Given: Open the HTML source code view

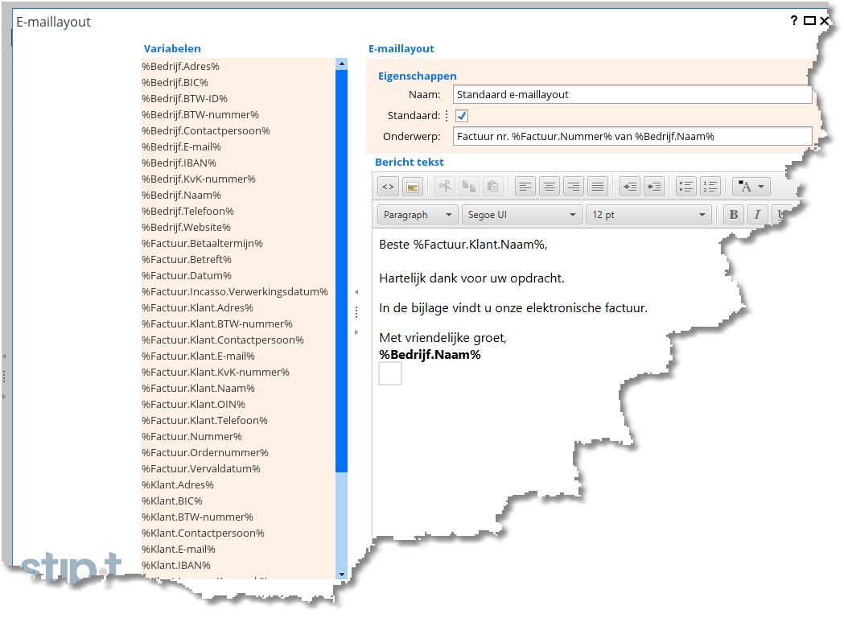Looking at the screenshot, I should [x=386, y=186].
